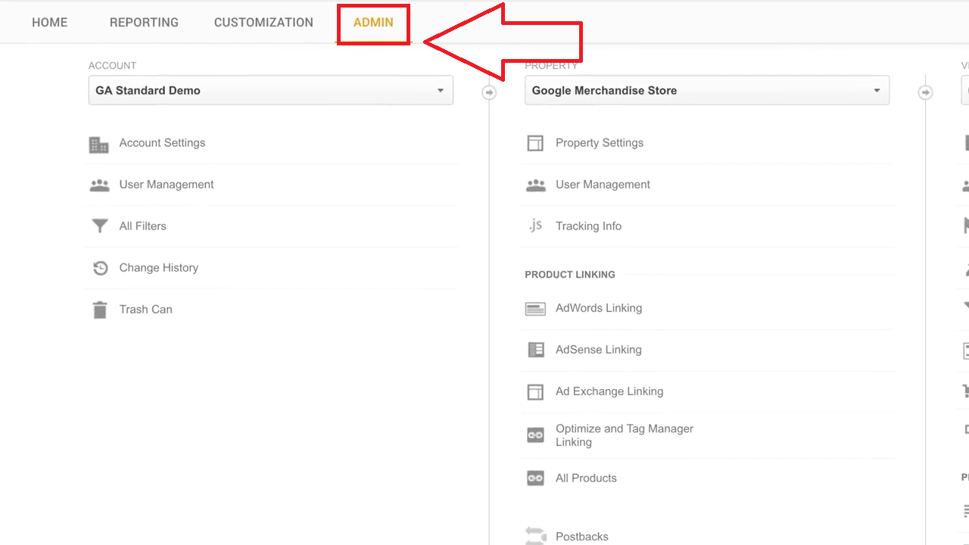Click the property User Management people icon
Screen dimensions: 969x545
click(x=536, y=185)
